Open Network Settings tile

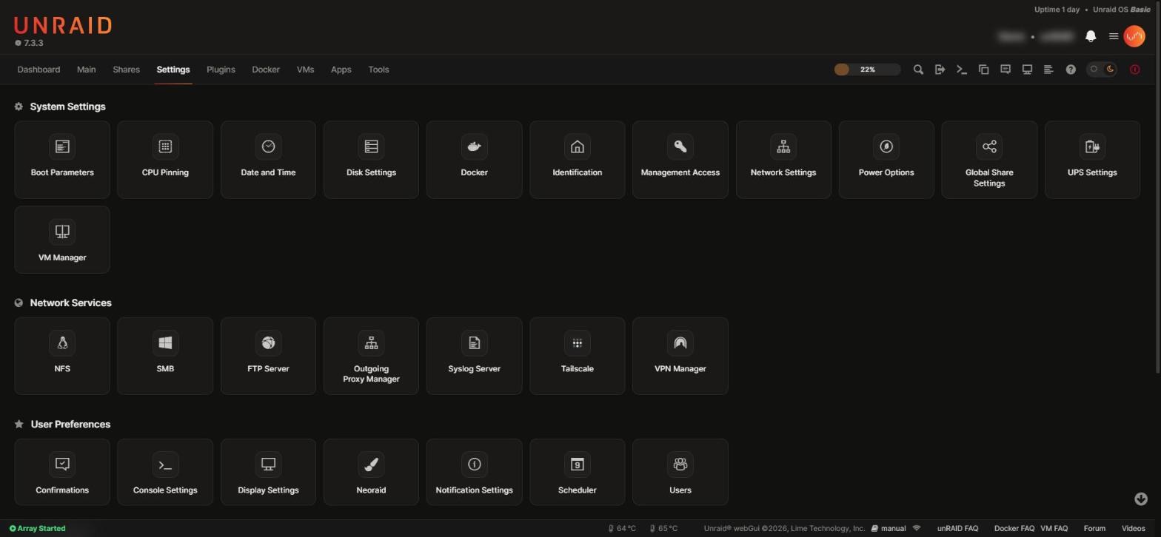click(783, 160)
